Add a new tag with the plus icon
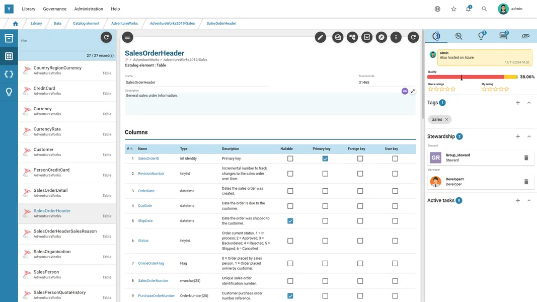Viewport: 537px width, 302px height. tap(518, 103)
